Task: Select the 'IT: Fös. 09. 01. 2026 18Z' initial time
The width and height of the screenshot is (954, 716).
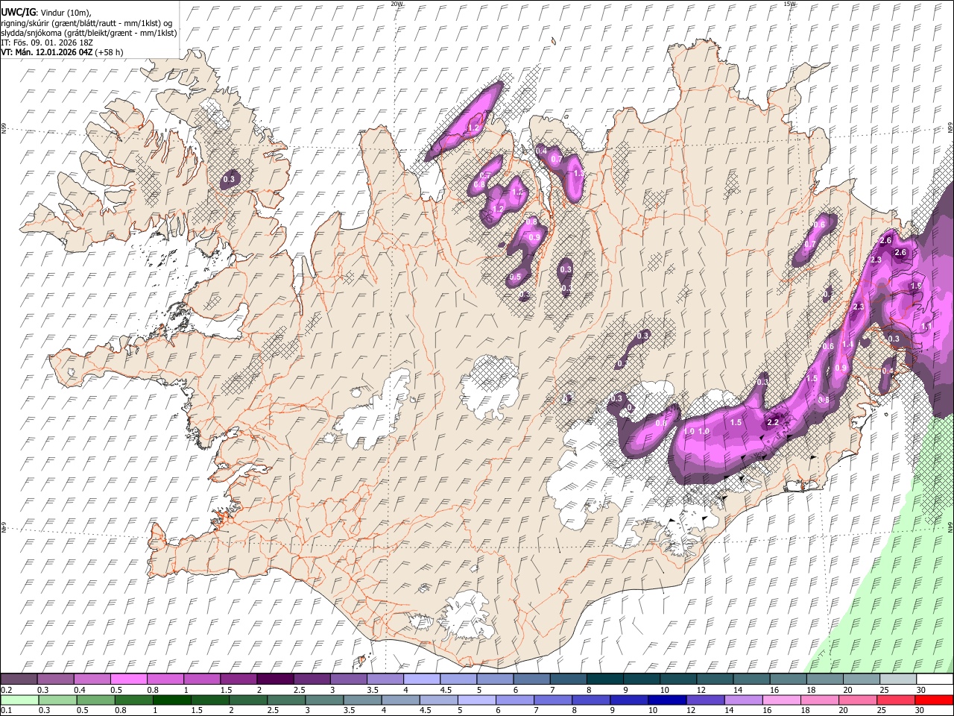Action: pos(47,43)
